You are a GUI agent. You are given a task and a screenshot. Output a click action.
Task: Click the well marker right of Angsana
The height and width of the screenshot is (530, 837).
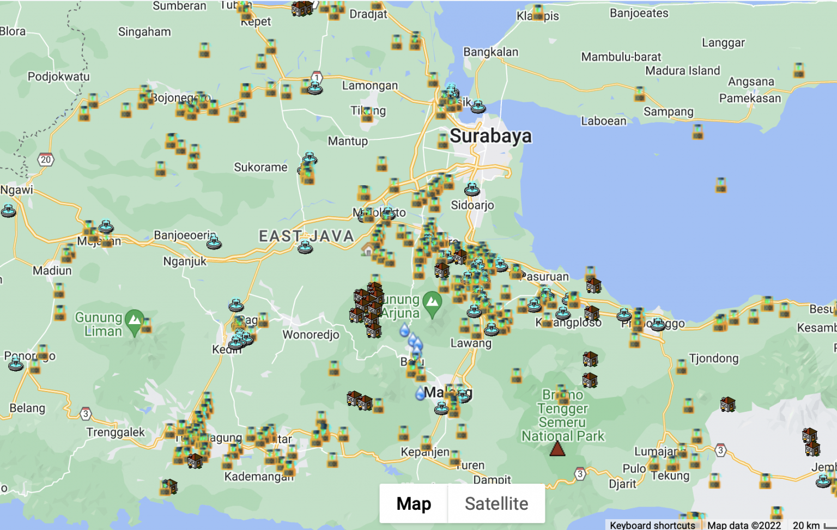click(x=798, y=70)
